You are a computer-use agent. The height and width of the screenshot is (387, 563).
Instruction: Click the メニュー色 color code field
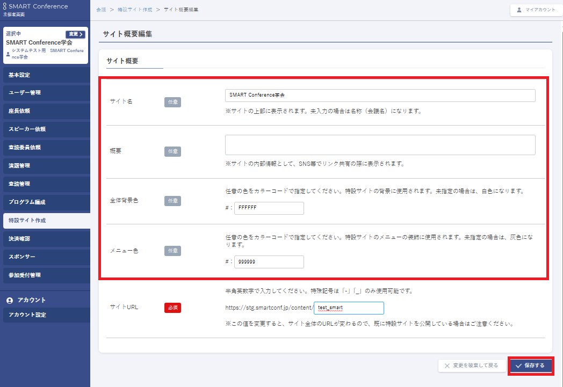pos(269,262)
